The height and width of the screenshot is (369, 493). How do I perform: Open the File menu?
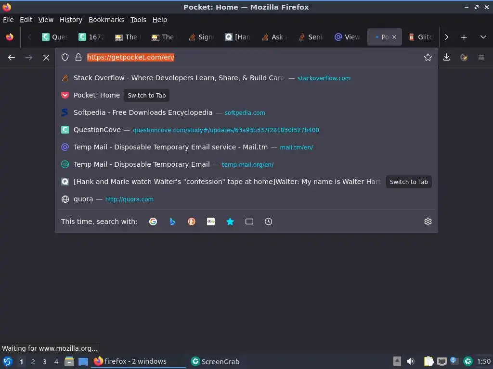(x=8, y=20)
